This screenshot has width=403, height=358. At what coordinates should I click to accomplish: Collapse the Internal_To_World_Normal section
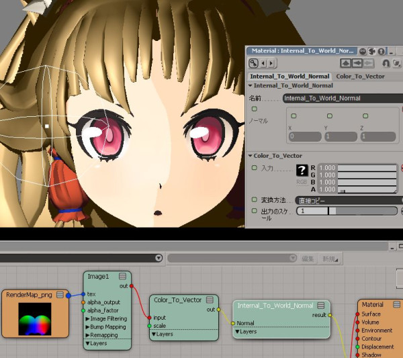[x=251, y=86]
